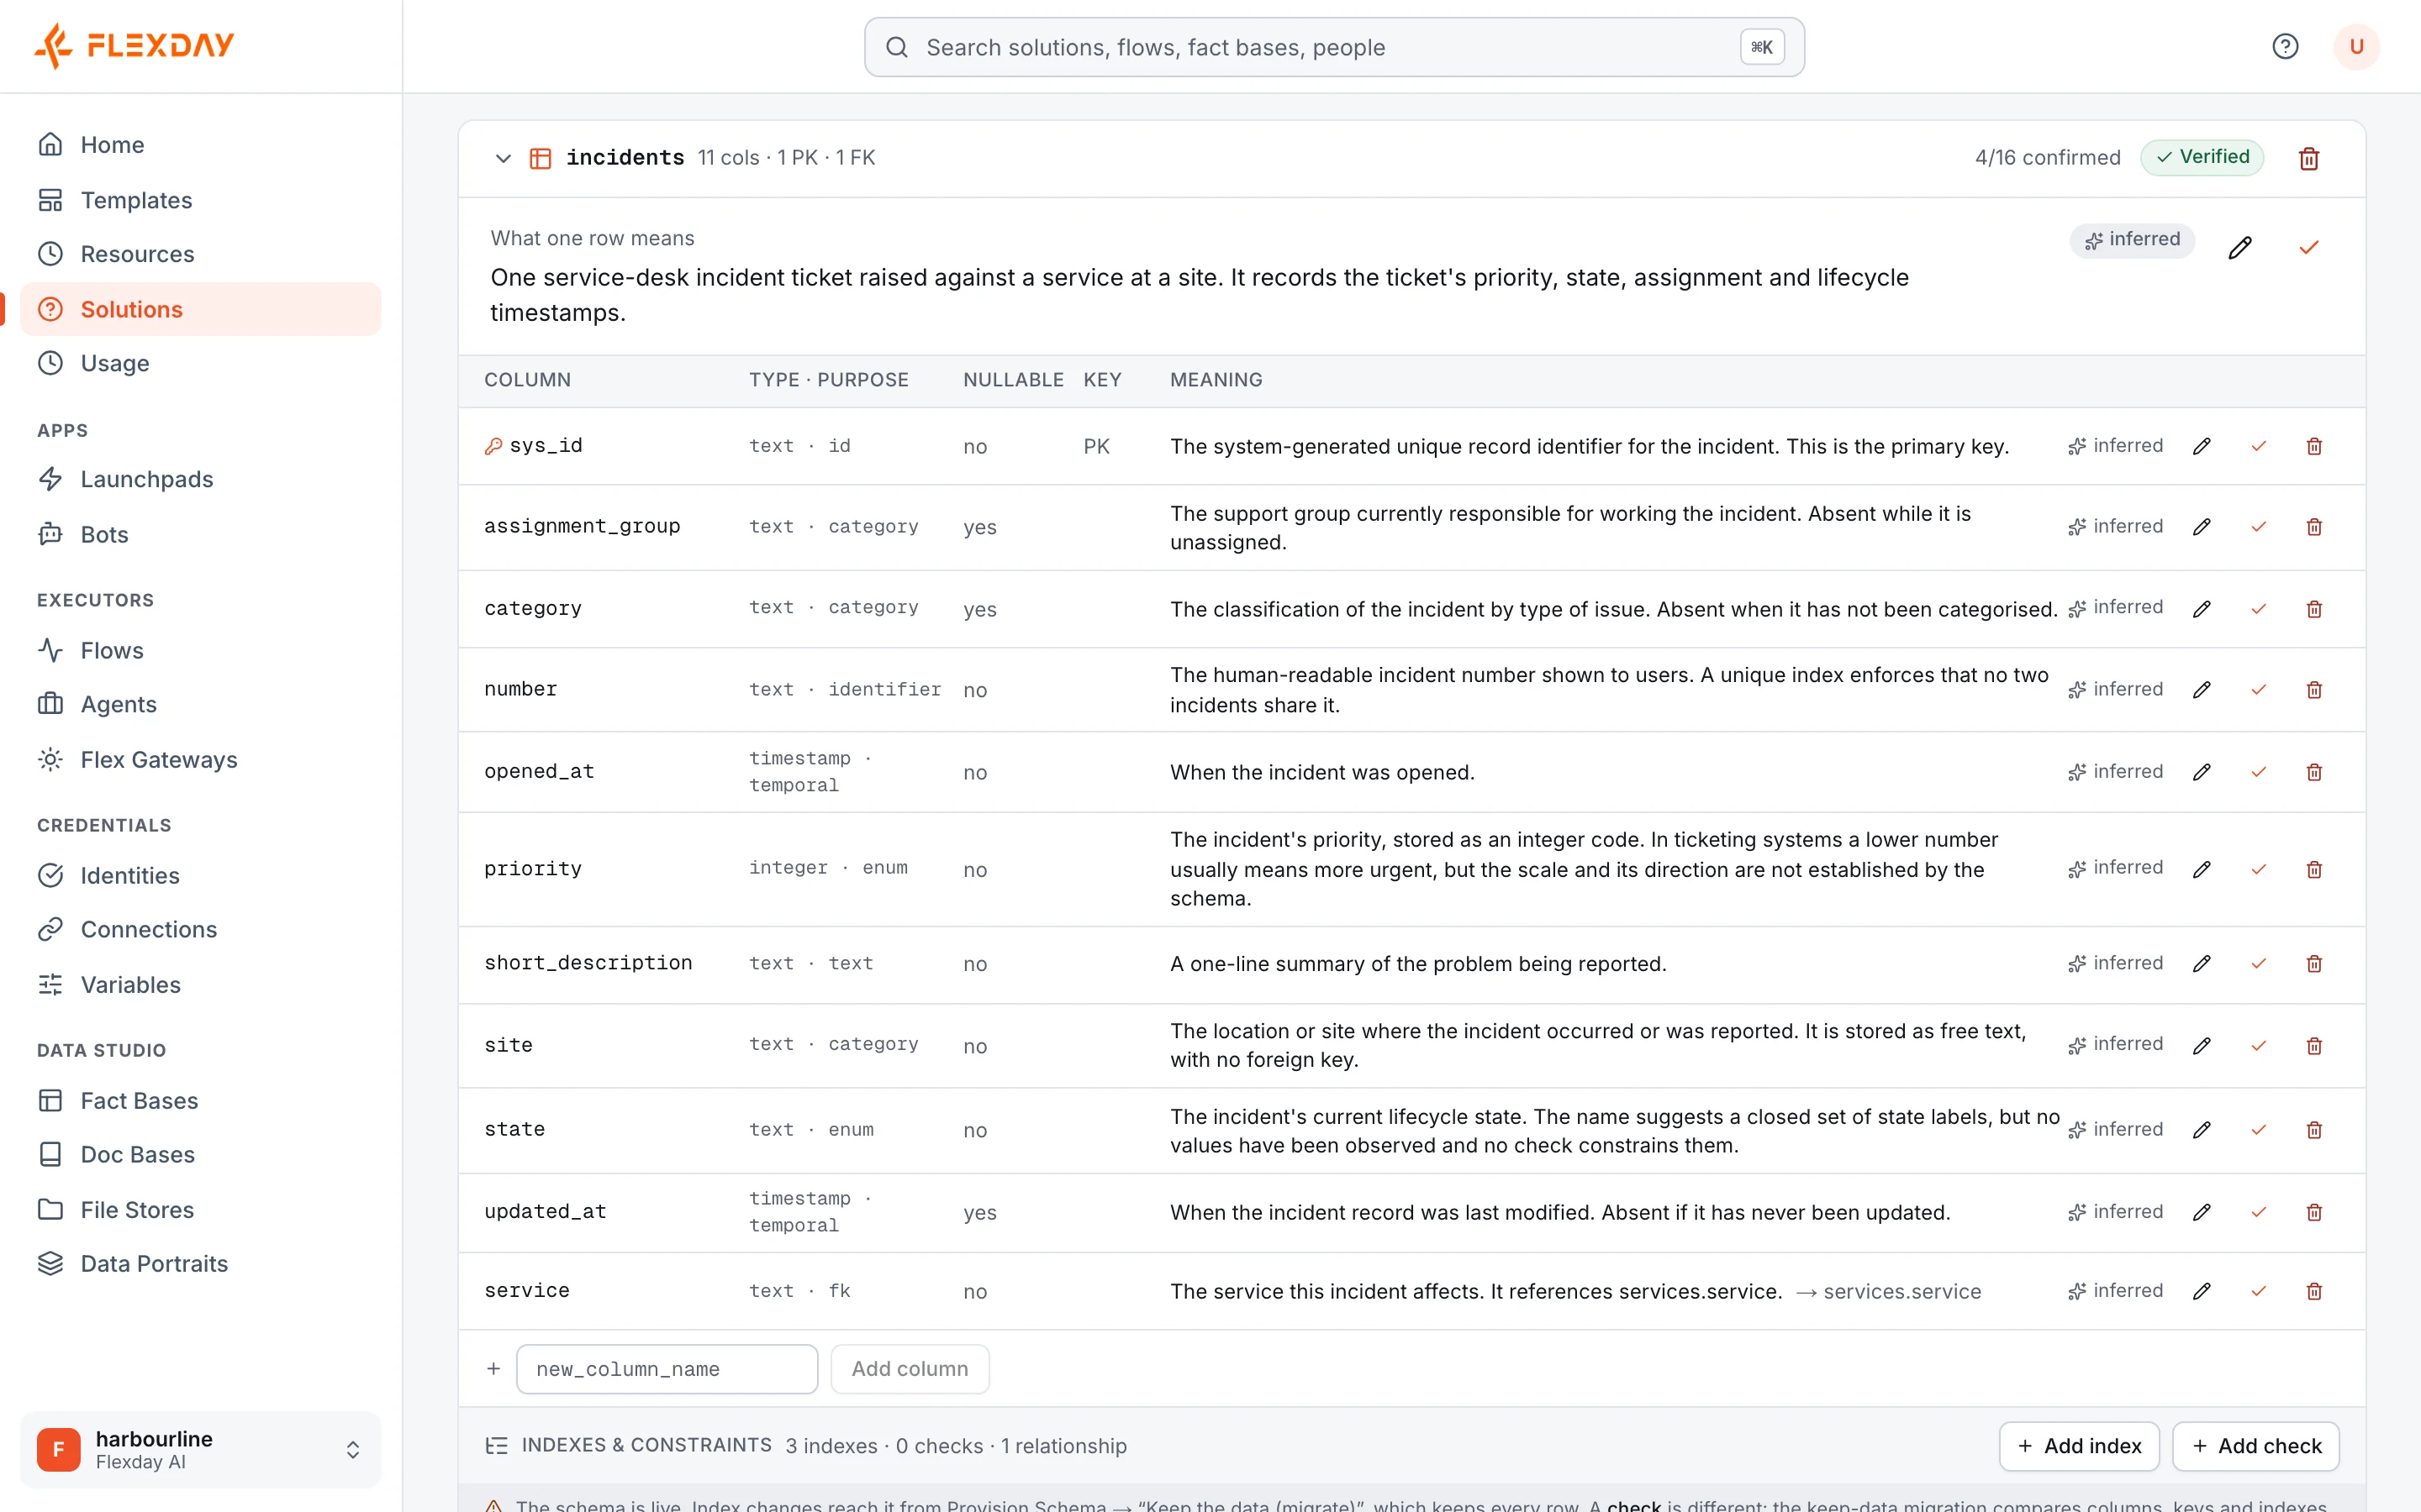
Task: Click the PK key cell of sys_id
Action: [1096, 446]
